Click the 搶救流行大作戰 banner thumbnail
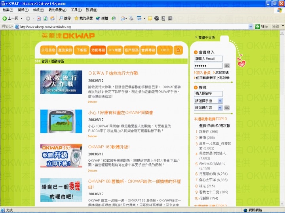 (x=61, y=82)
